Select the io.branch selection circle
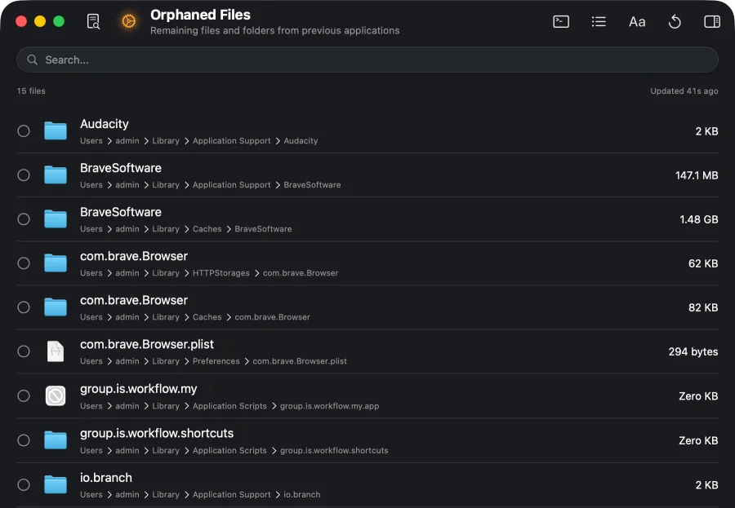The height and width of the screenshot is (508, 735). [24, 484]
